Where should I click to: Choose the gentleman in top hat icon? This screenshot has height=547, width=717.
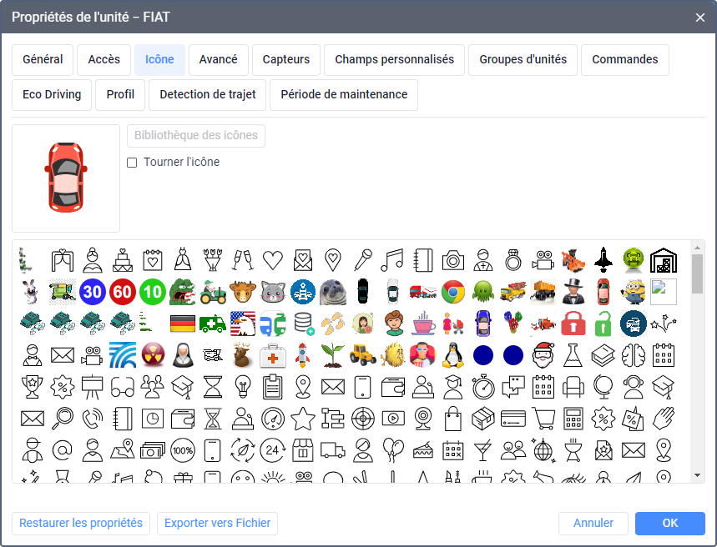click(573, 292)
